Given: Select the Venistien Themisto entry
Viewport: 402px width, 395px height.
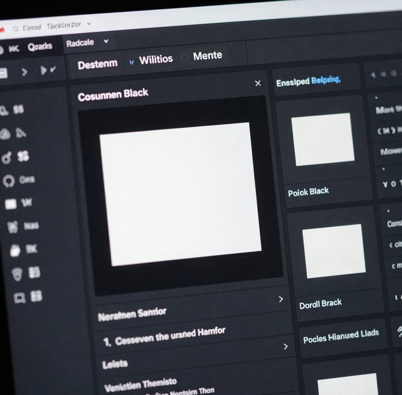Looking at the screenshot, I should point(140,384).
